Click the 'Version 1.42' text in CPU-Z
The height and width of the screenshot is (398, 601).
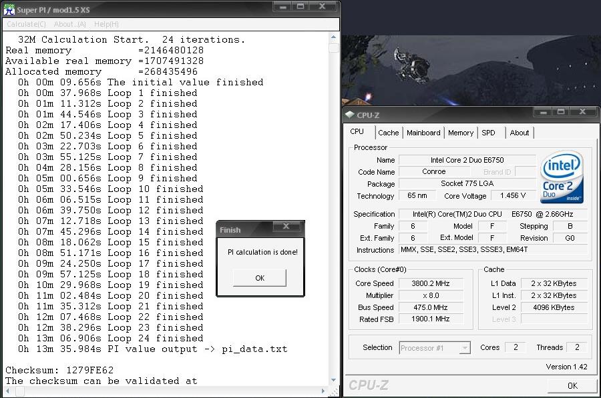point(566,367)
